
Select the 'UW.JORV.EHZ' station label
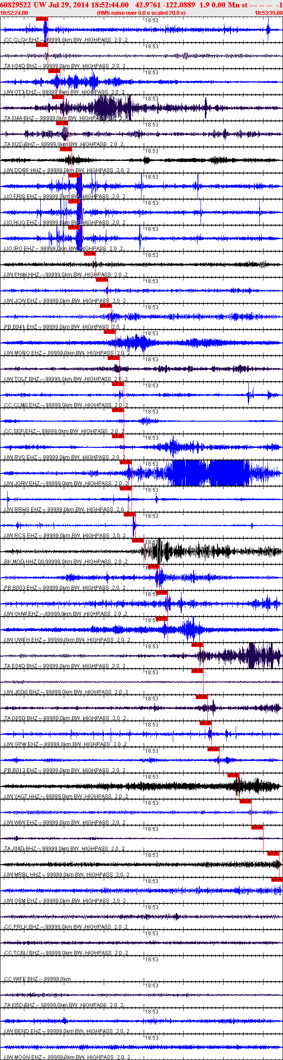pos(22,483)
